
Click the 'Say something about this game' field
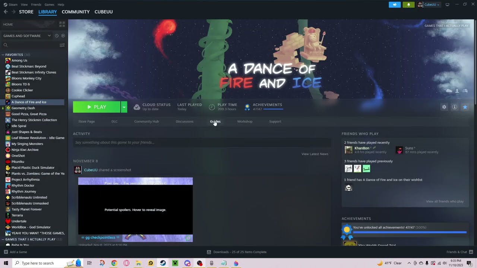[x=202, y=143]
